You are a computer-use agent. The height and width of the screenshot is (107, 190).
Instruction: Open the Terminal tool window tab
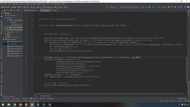[x=34, y=99]
